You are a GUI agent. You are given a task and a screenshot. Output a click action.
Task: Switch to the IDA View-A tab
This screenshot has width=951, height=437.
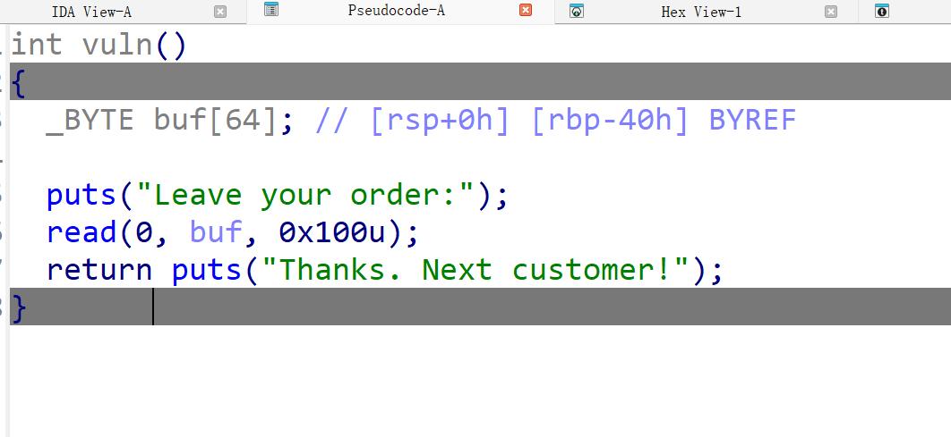point(91,12)
